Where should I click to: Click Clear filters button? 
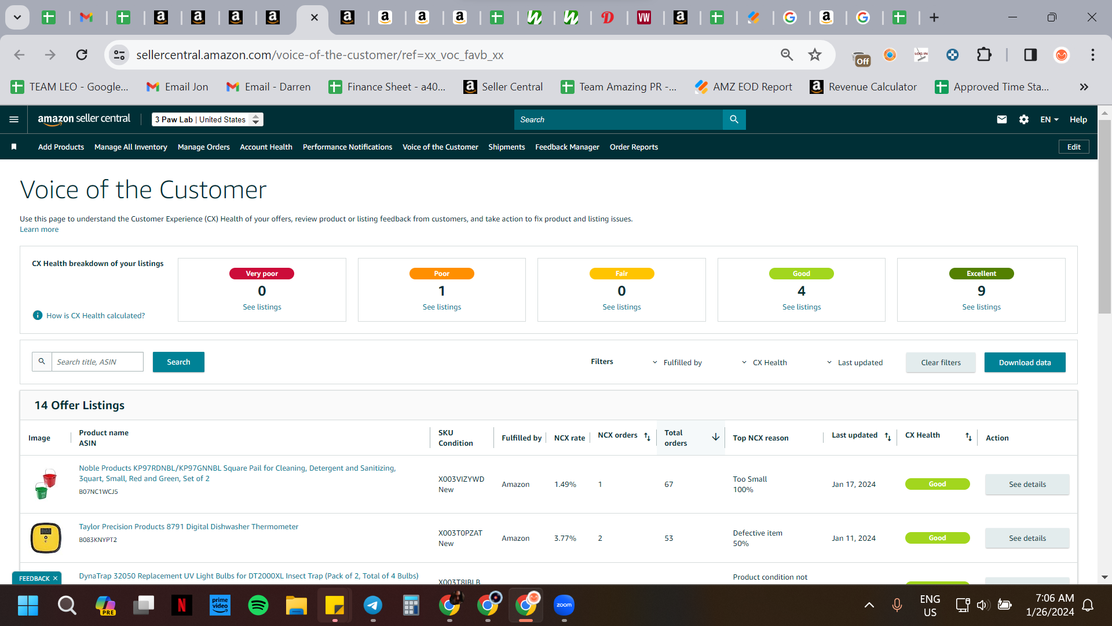(x=941, y=362)
